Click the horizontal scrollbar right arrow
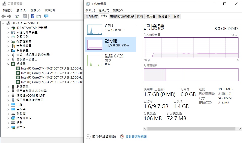Viewport: 242px width, 143px height. point(240,128)
